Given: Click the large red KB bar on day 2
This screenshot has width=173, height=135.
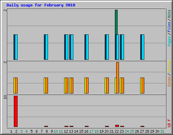Looking at the screenshot, I should tap(16, 111).
